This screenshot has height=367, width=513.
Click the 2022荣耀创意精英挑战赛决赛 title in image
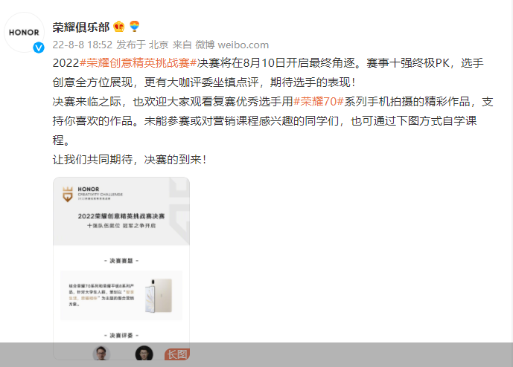pos(121,216)
